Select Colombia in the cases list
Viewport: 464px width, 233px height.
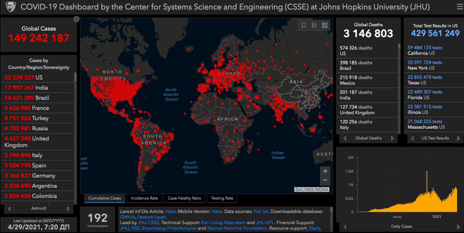[38, 196]
